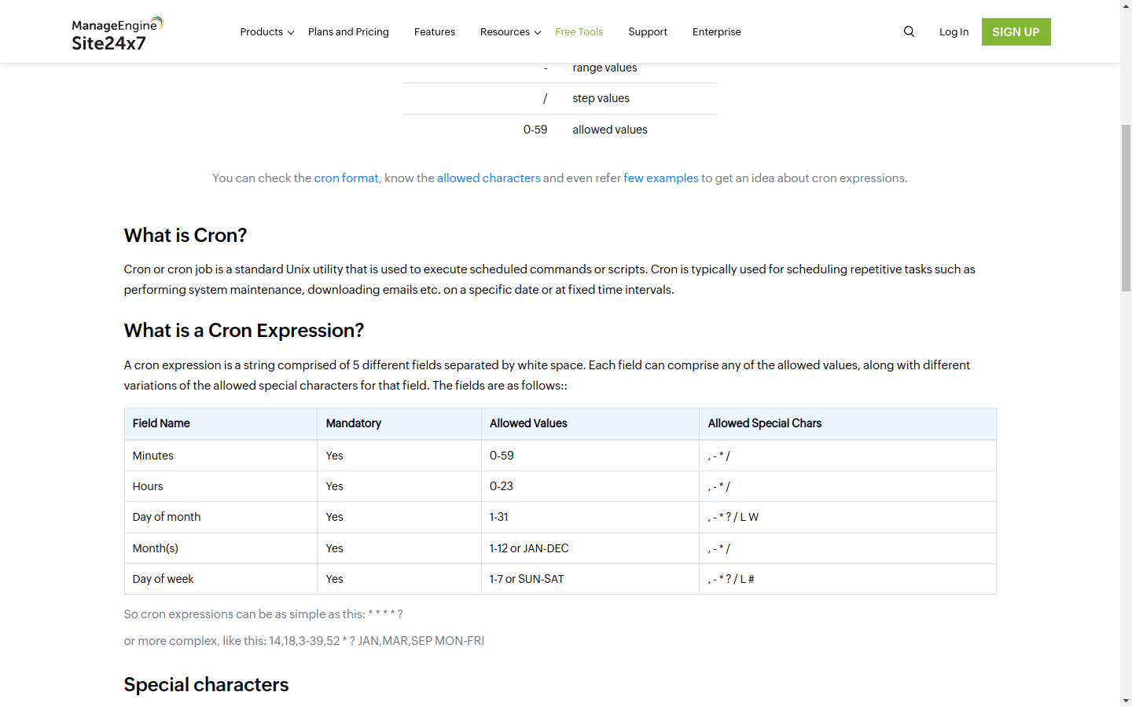Open the "allowed characters" link

pos(488,178)
